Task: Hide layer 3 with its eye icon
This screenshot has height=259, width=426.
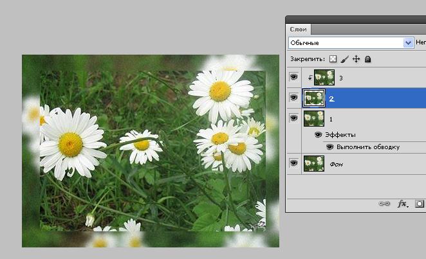Action: coord(294,77)
